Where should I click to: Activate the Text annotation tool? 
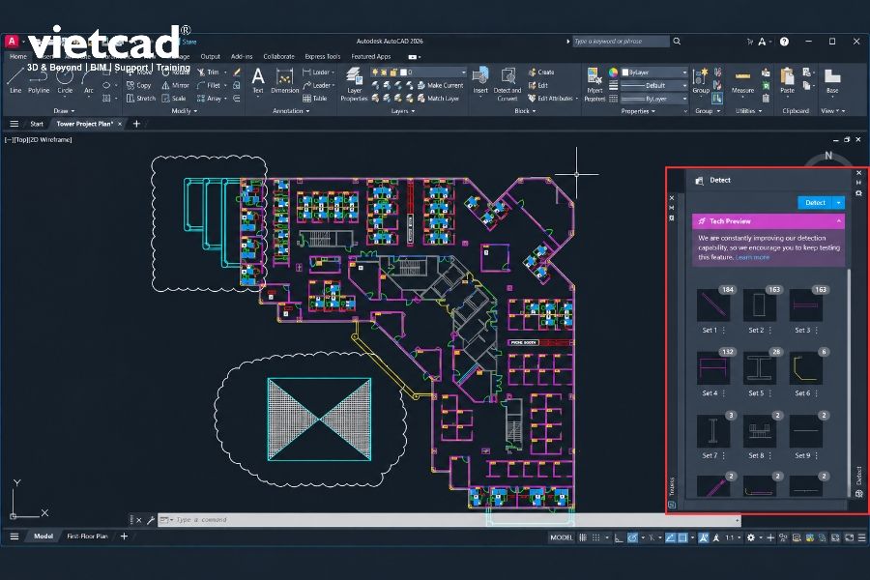258,80
